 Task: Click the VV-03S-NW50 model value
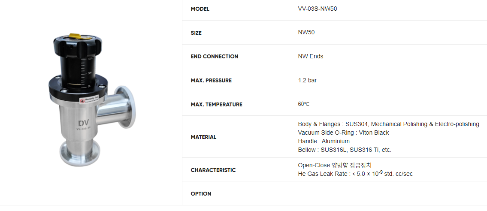[x=318, y=9]
